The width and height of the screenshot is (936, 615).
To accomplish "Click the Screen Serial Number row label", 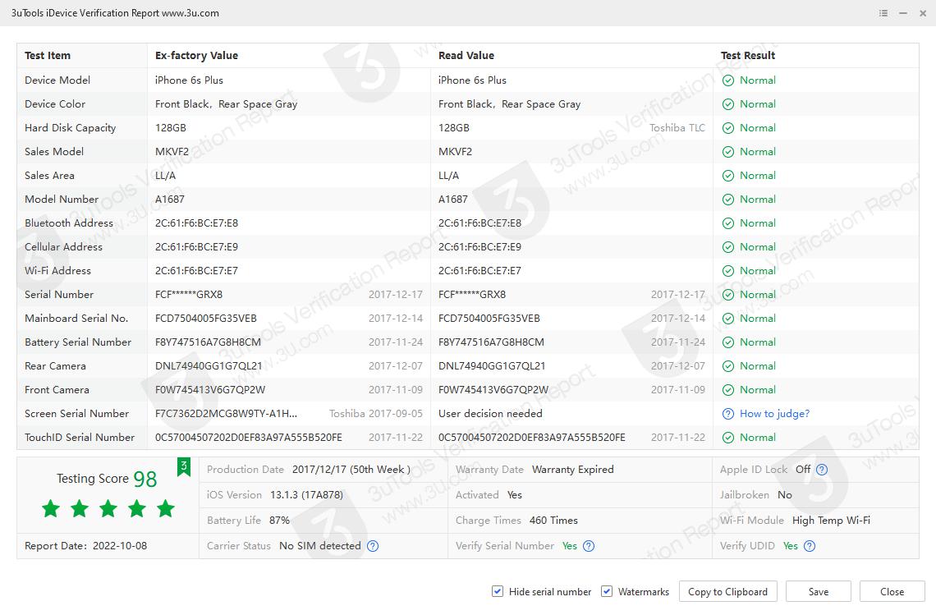I will tap(77, 414).
